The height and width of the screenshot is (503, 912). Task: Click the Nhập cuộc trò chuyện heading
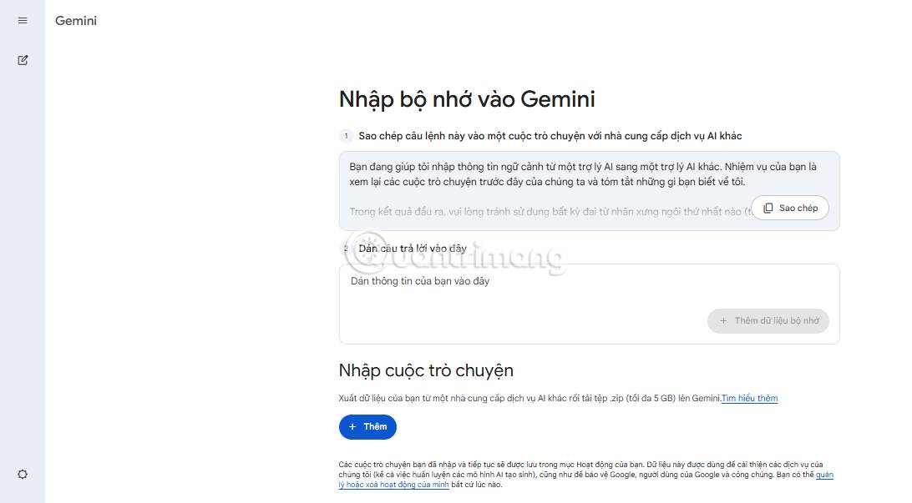pos(426,370)
